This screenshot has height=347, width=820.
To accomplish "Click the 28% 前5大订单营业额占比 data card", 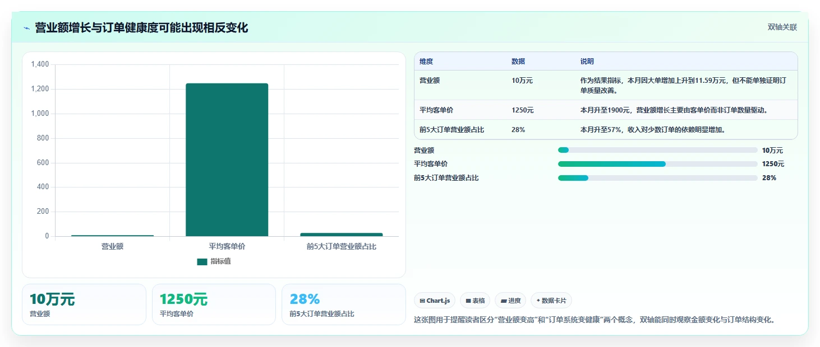I will pyautogui.click(x=344, y=304).
